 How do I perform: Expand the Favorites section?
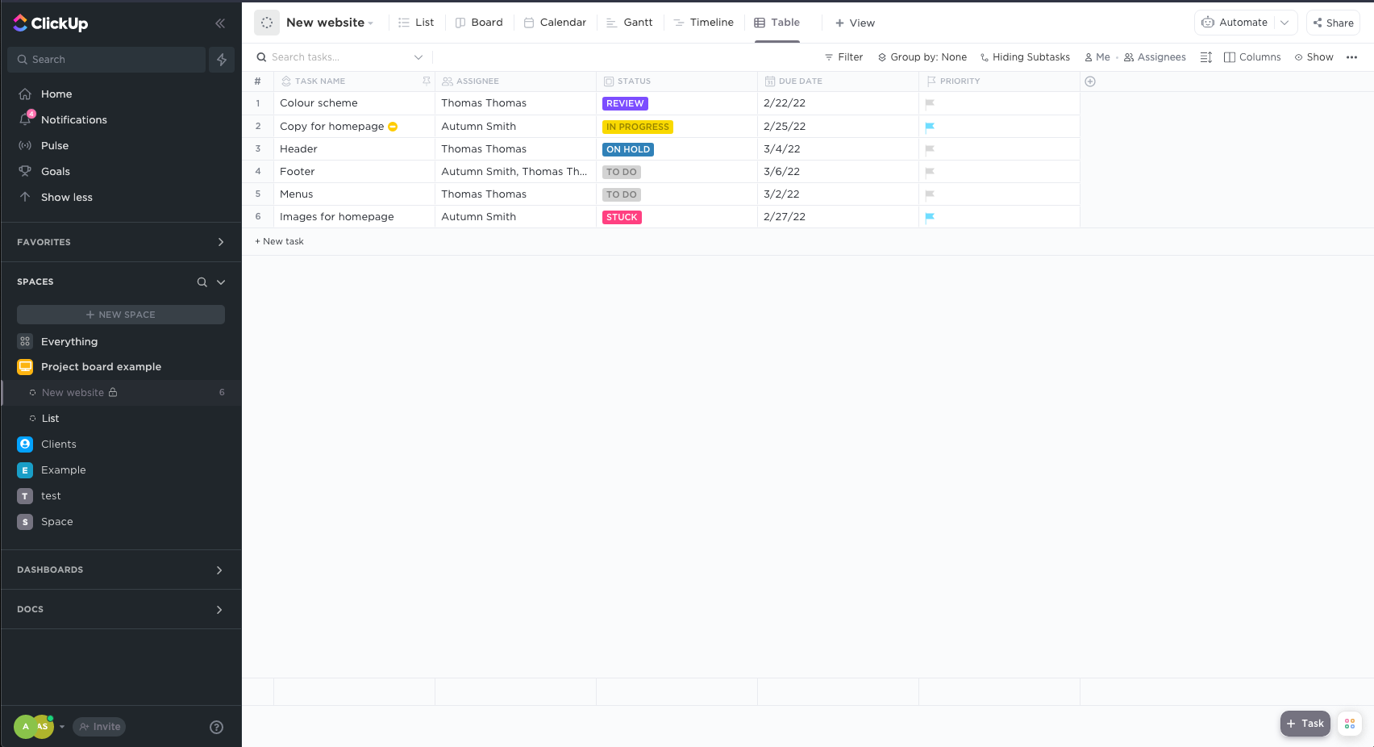[221, 242]
